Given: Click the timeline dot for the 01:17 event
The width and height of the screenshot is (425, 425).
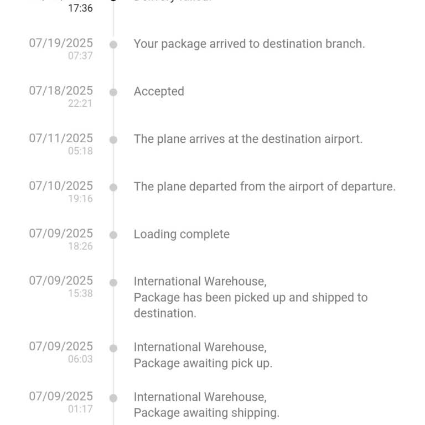Looking at the screenshot, I should click(x=113, y=398).
